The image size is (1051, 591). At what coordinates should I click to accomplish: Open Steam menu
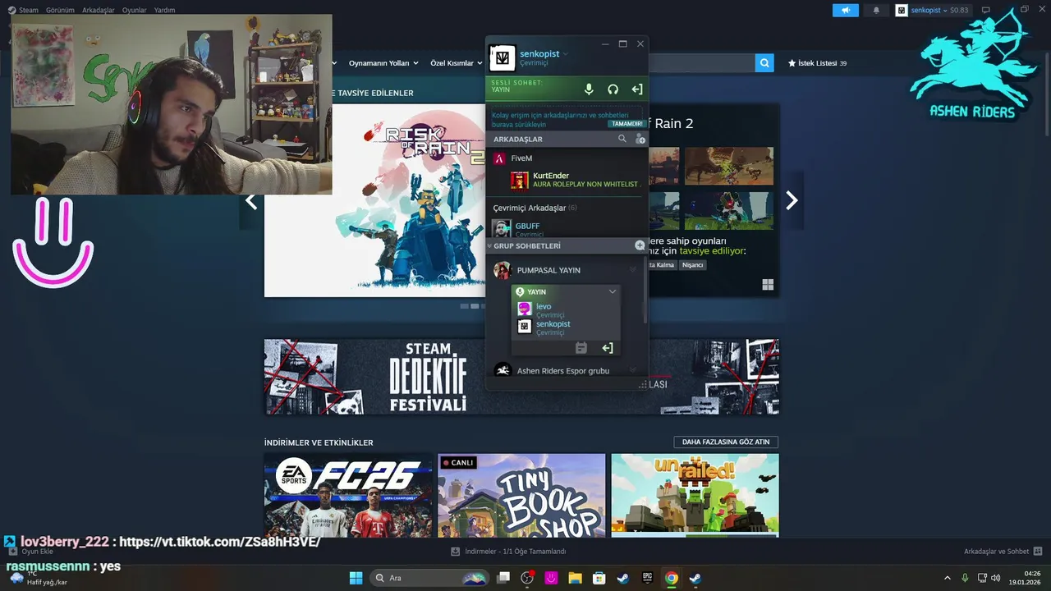tap(23, 10)
